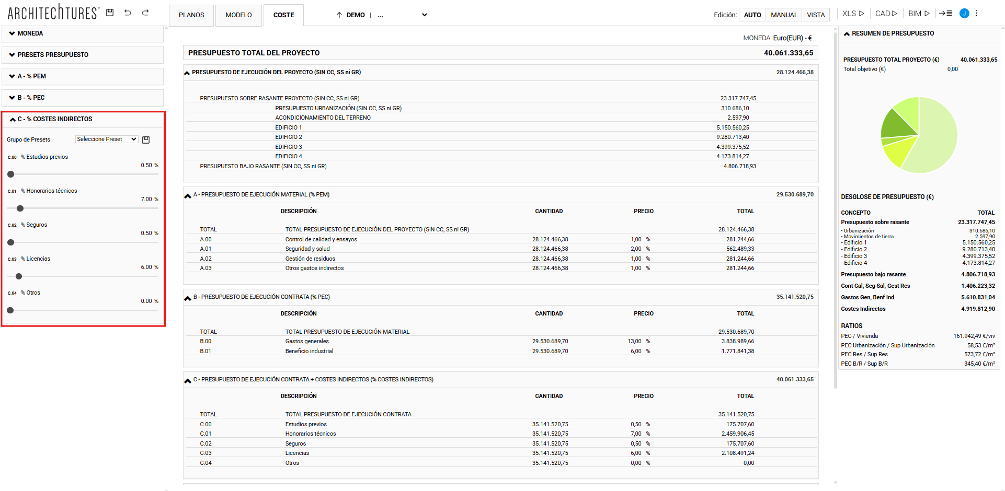Click the undo arrow icon
The width and height of the screenshot is (1005, 491).
tap(128, 13)
